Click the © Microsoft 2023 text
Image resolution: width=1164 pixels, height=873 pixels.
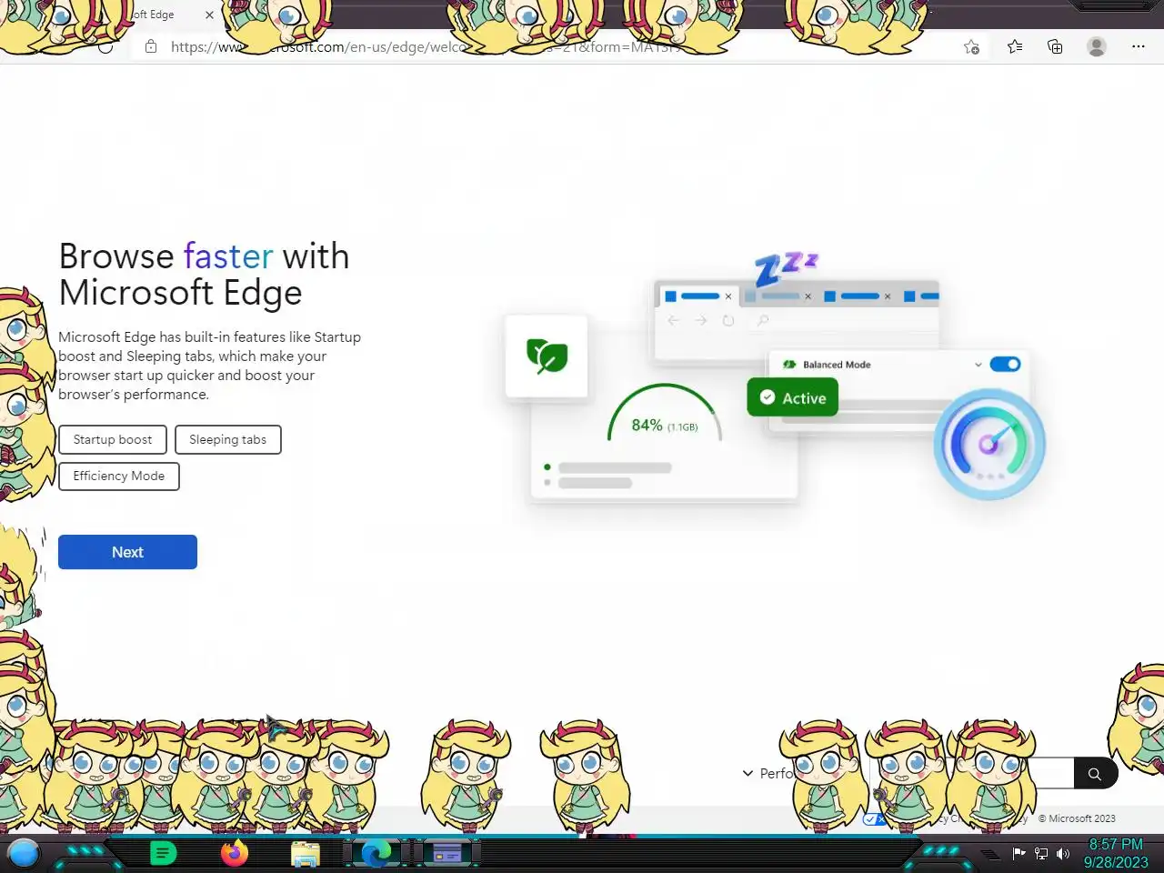(x=1077, y=818)
